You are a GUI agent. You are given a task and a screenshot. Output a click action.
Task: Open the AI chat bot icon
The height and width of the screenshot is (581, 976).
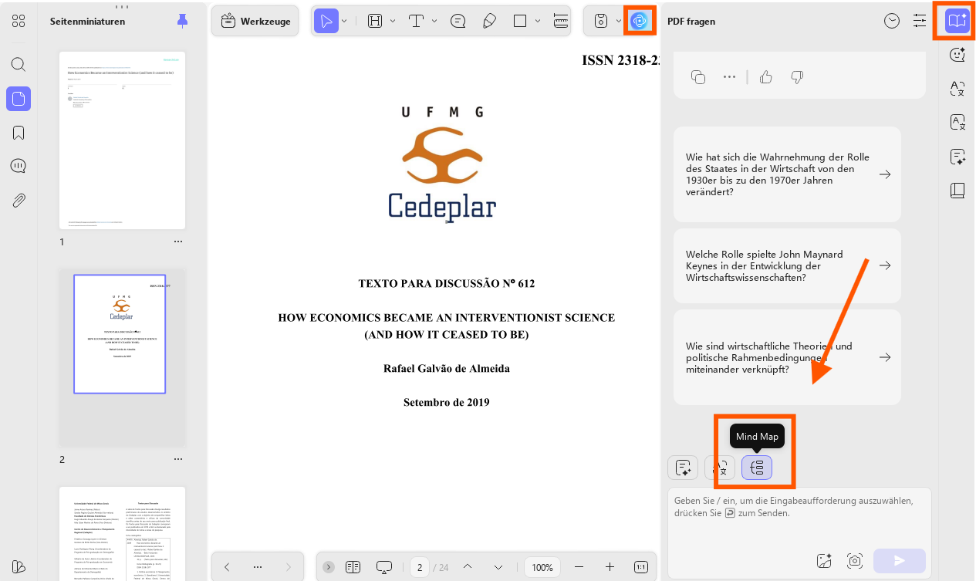click(957, 55)
